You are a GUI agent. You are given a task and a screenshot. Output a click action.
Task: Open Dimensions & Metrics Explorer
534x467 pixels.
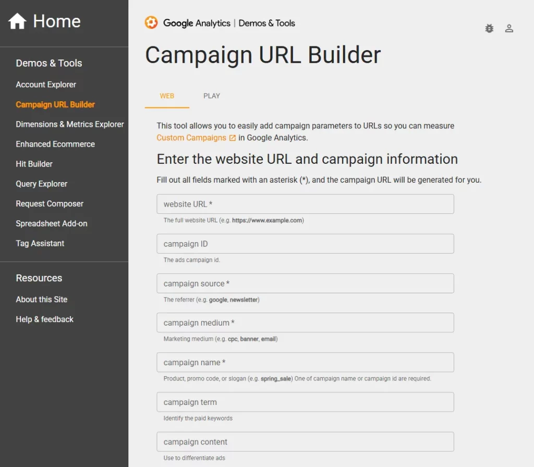(70, 124)
